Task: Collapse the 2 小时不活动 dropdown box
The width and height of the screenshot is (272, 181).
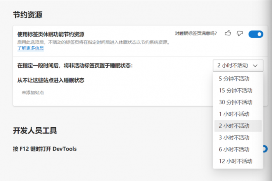Action: (238, 65)
